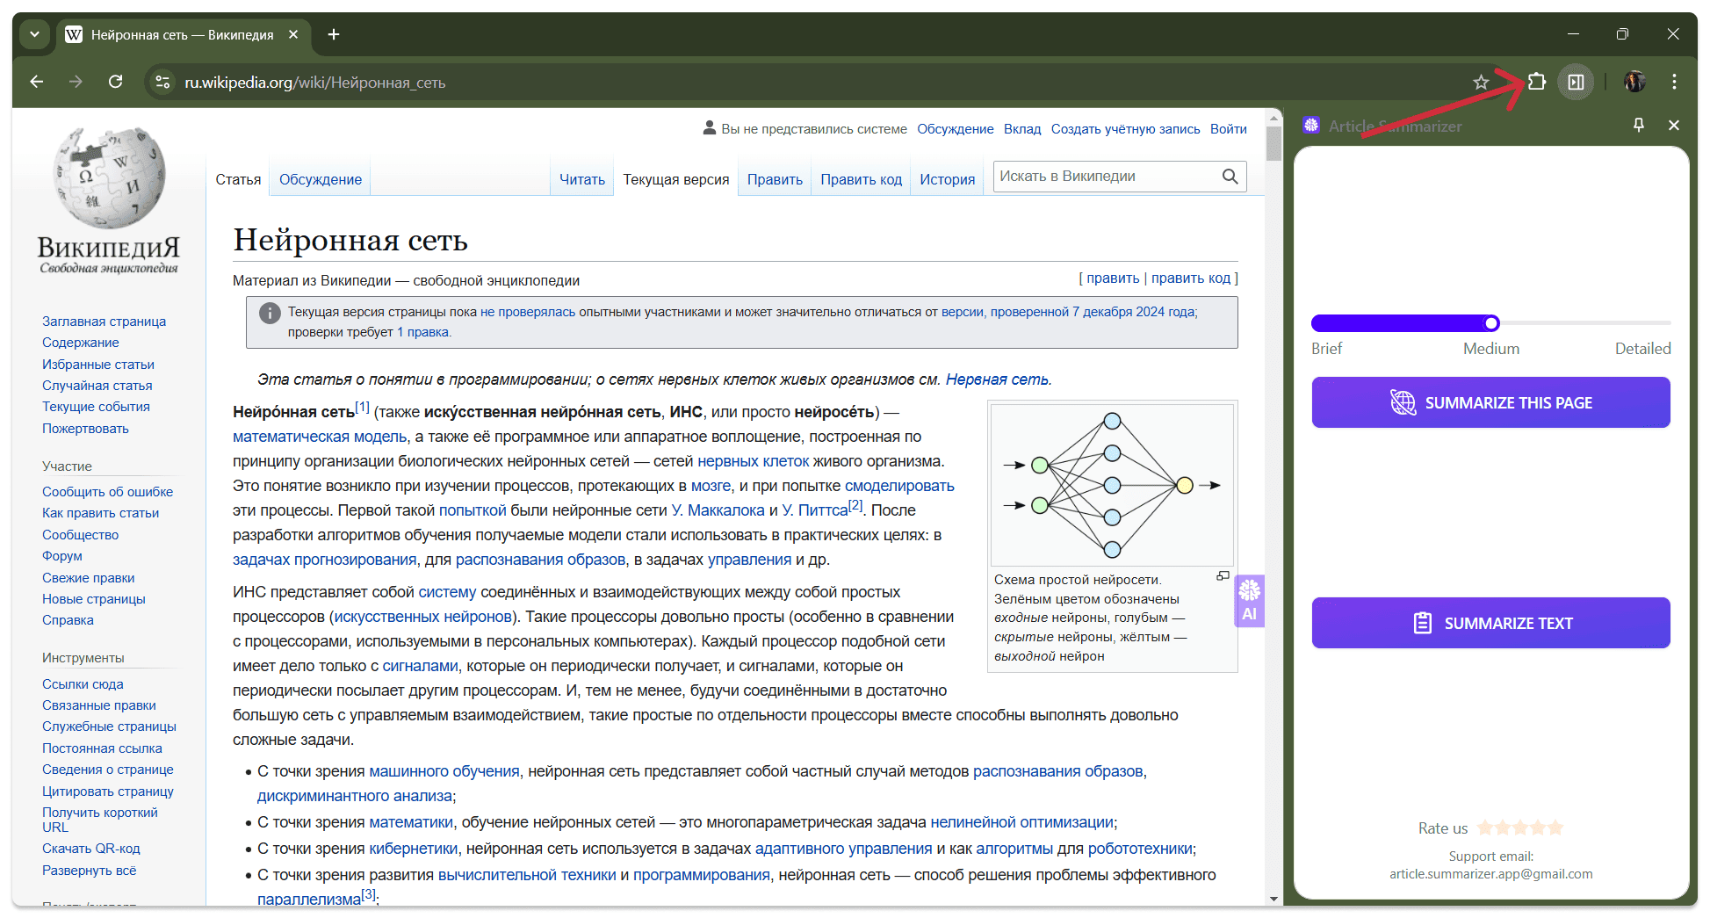Image resolution: width=1710 pixels, height=918 pixels.
Task: Open the Править tab
Action: [x=775, y=179]
